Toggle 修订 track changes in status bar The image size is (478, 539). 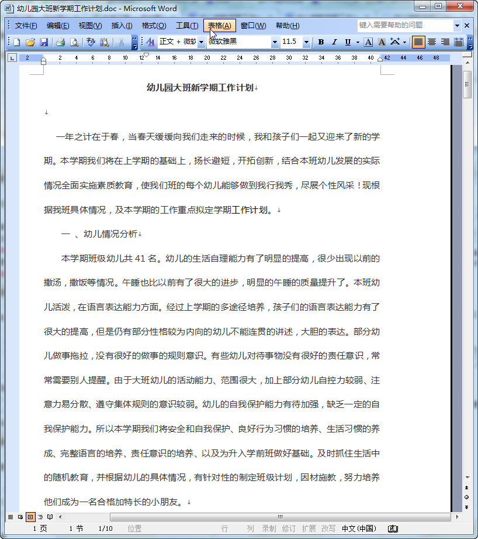pos(289,528)
